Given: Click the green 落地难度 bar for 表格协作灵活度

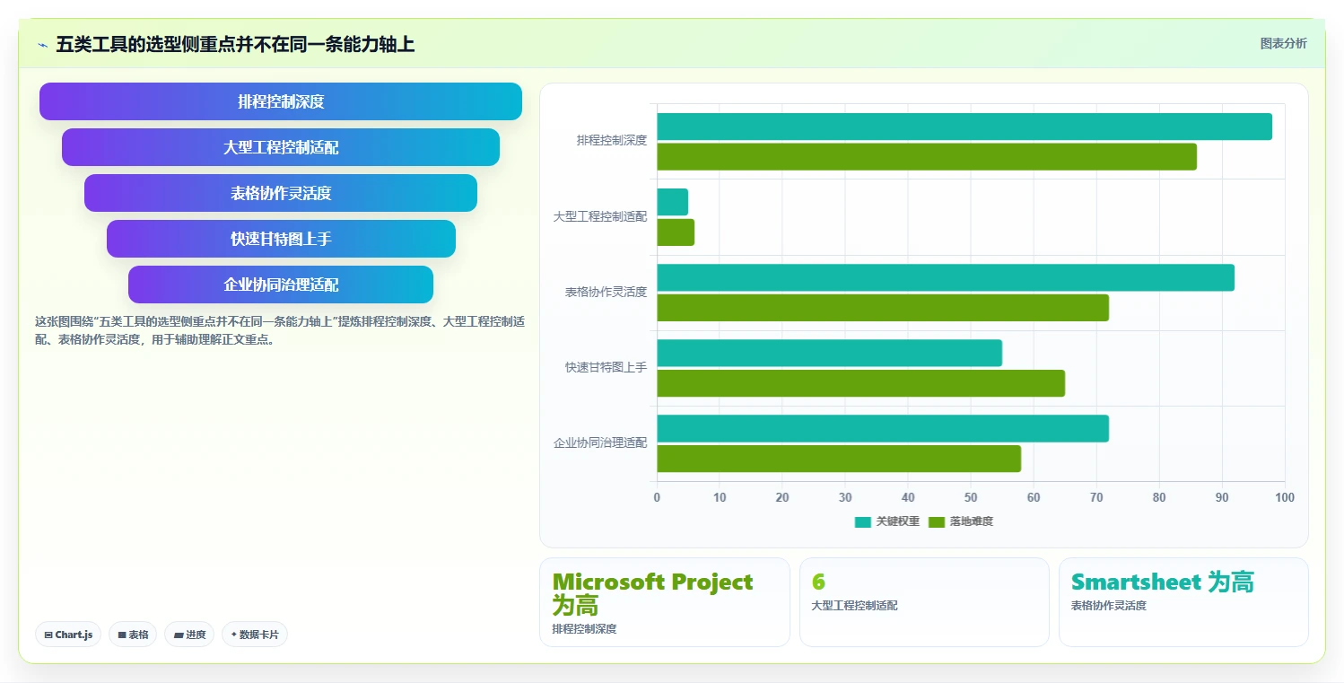Looking at the screenshot, I should point(883,308).
